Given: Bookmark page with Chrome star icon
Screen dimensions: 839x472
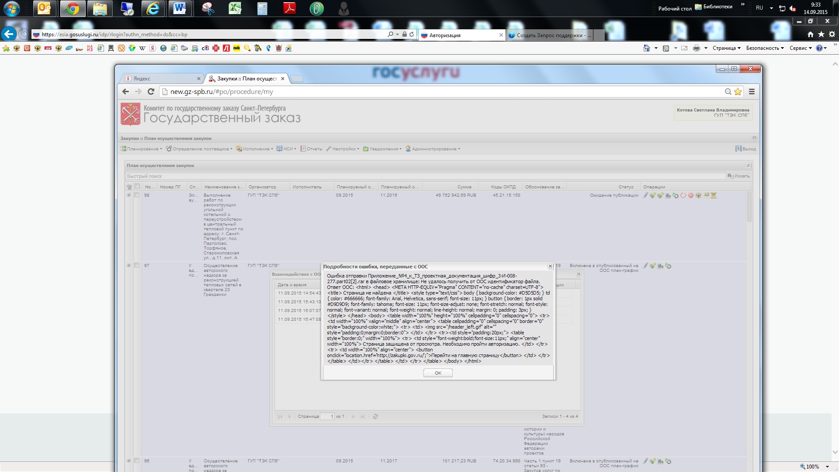Looking at the screenshot, I should [738, 91].
